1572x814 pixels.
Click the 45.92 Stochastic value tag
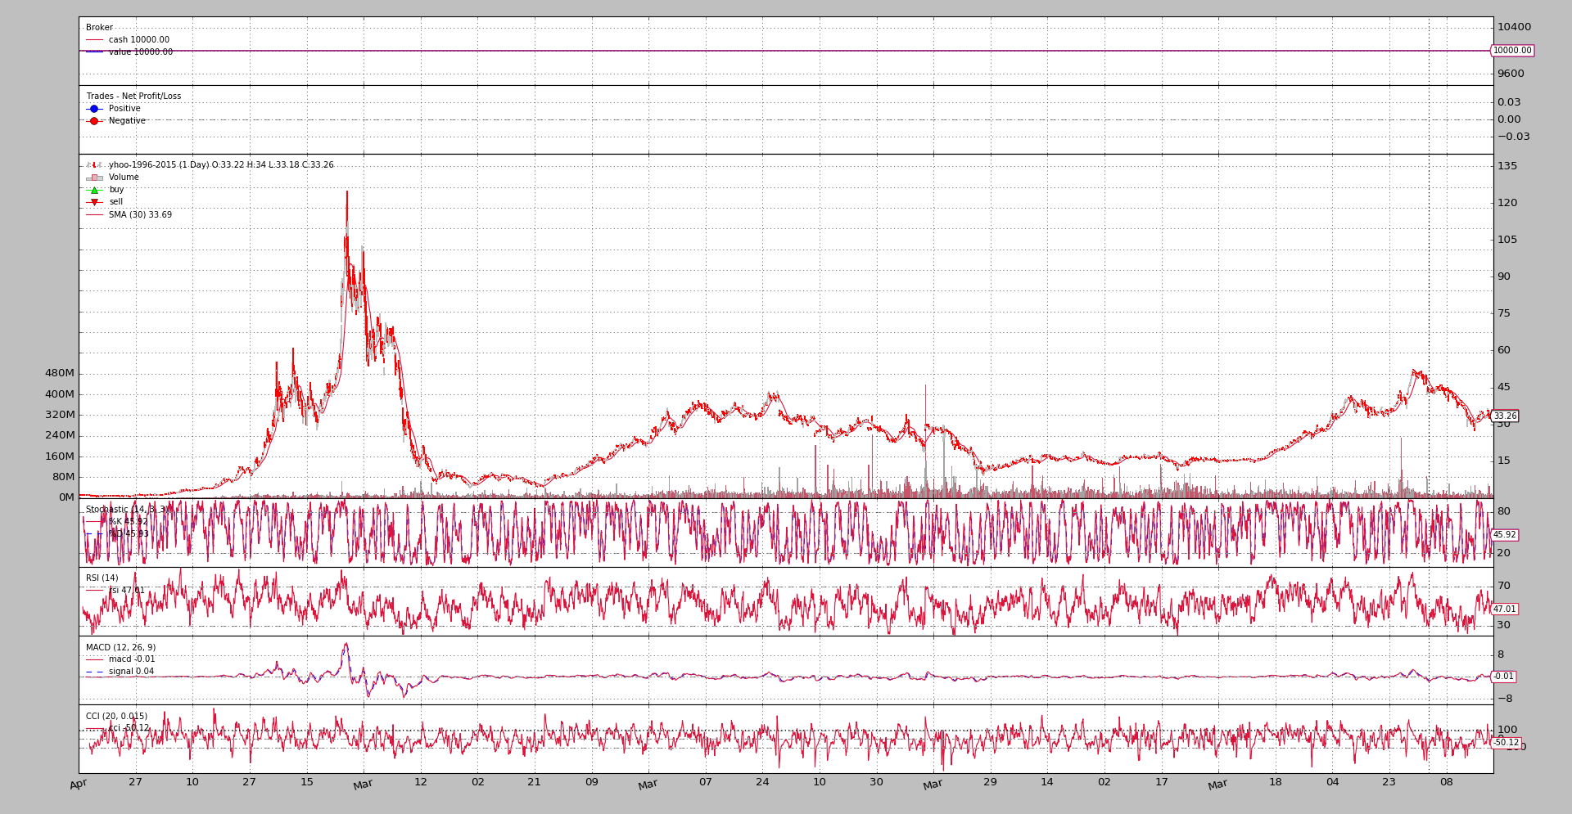coord(1504,535)
